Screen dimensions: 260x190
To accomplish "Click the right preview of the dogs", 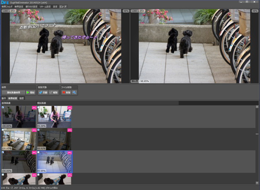I will point(194,46).
